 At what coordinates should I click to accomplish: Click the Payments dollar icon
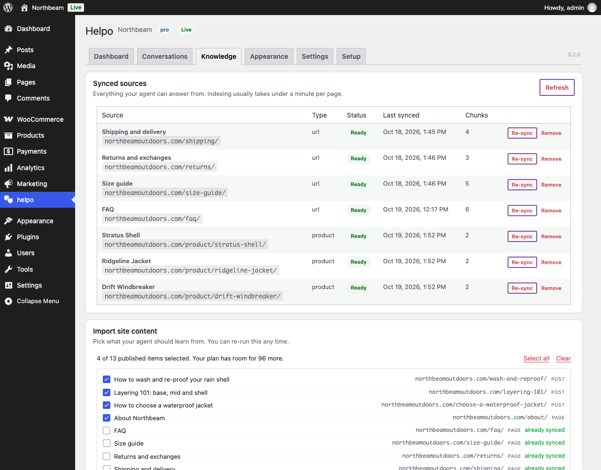click(x=8, y=151)
